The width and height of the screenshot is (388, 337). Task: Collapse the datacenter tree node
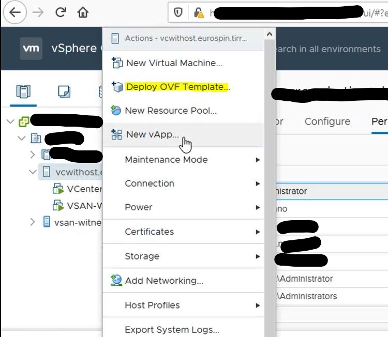22,138
